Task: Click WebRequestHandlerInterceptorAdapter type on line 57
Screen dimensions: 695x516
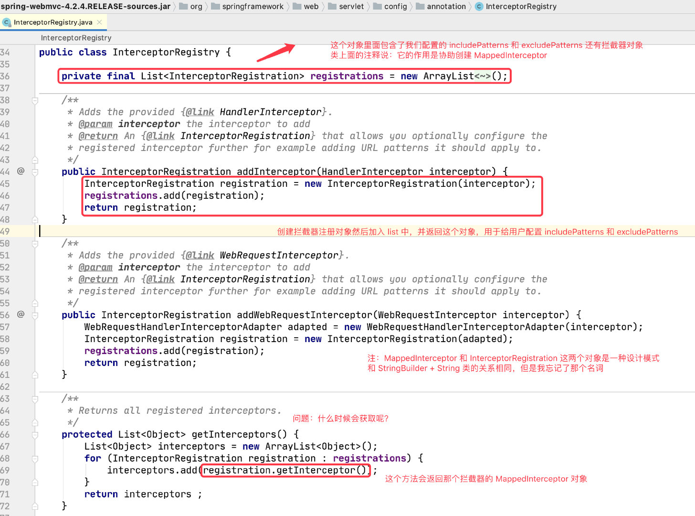Action: [183, 327]
